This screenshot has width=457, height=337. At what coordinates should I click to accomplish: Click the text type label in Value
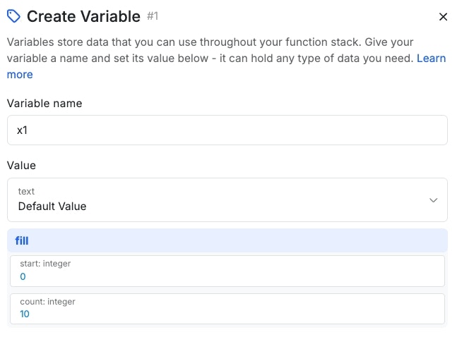point(26,191)
